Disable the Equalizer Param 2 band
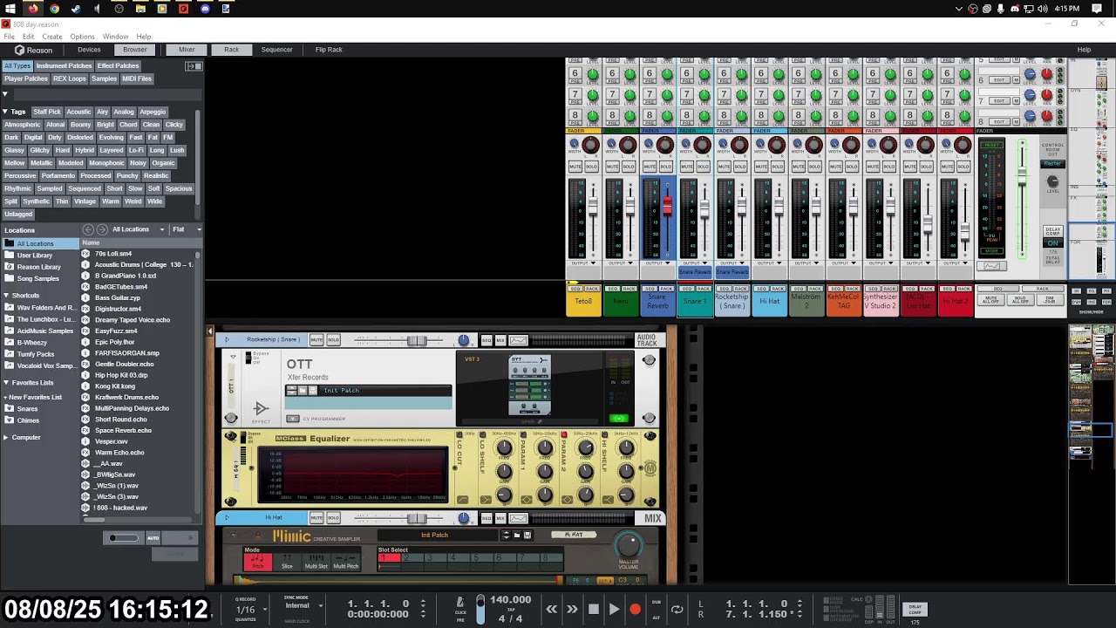The width and height of the screenshot is (1116, 628). pos(564,434)
